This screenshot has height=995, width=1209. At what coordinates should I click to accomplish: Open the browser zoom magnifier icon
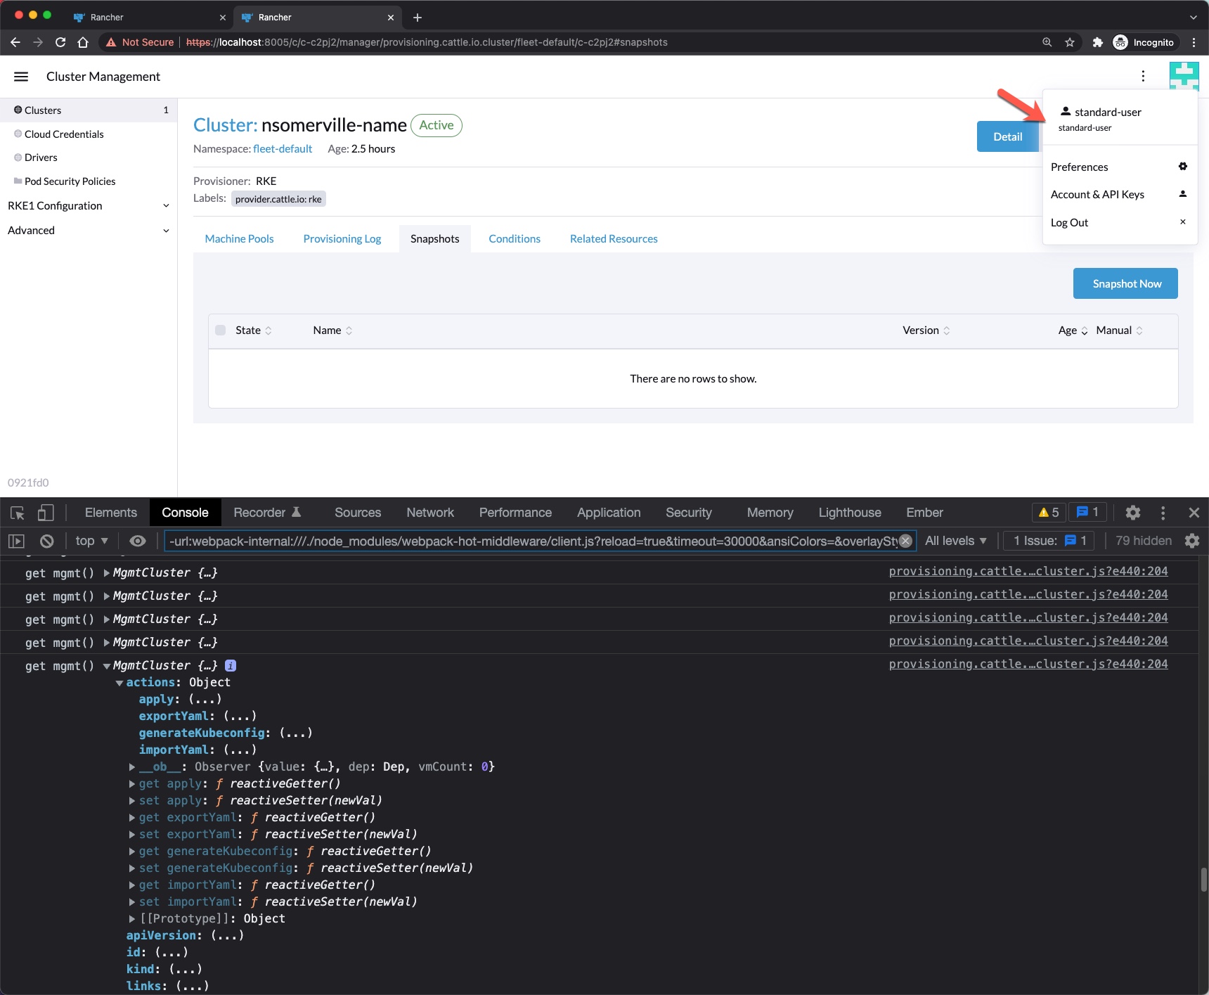[1047, 42]
